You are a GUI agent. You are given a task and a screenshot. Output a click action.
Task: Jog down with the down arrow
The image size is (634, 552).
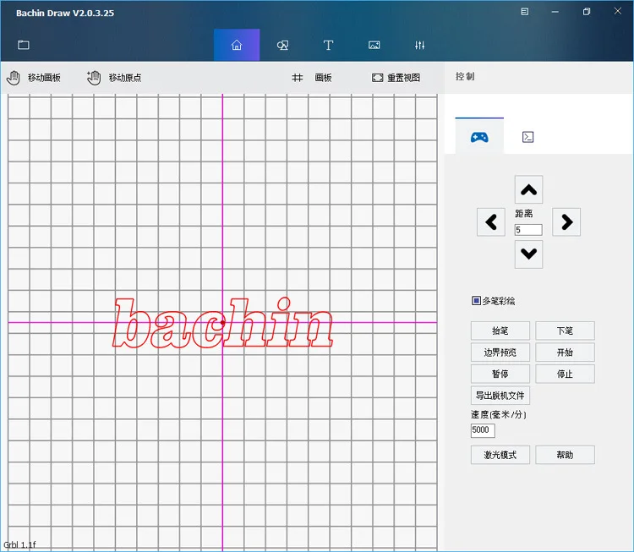(x=528, y=254)
